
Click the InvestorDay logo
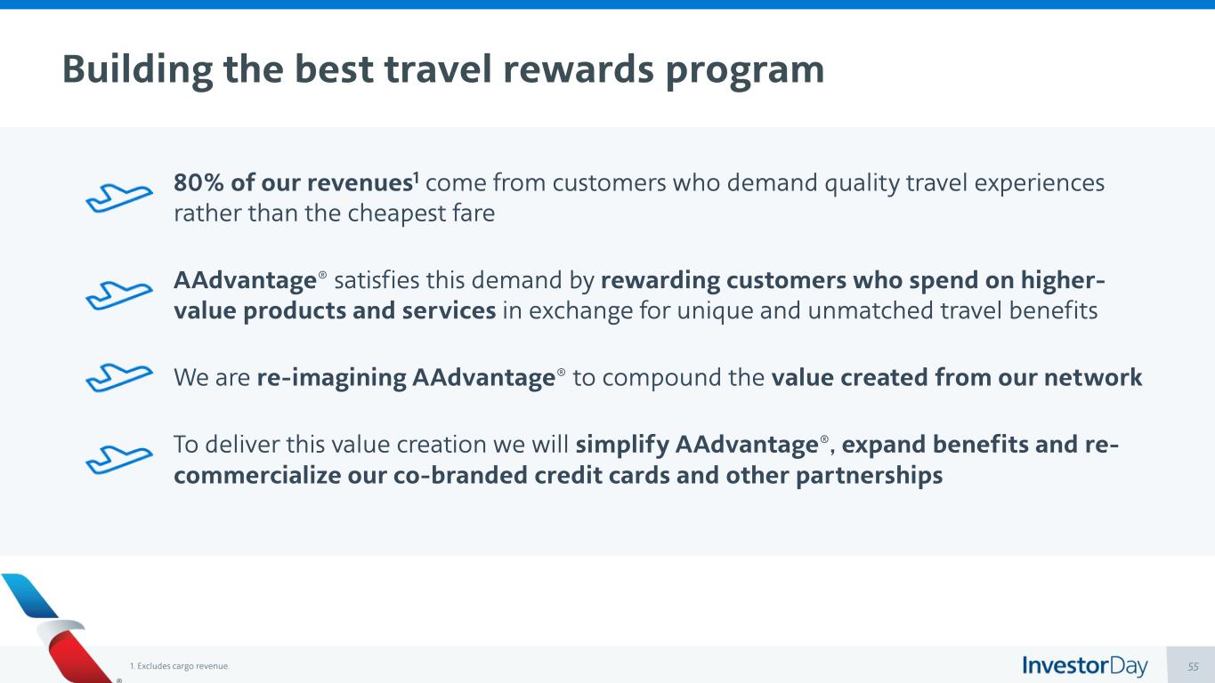coord(1084,666)
